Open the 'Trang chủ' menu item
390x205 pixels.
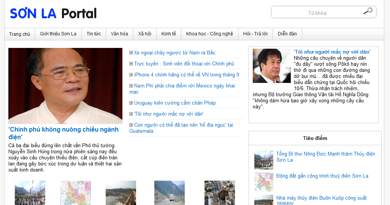tap(19, 34)
